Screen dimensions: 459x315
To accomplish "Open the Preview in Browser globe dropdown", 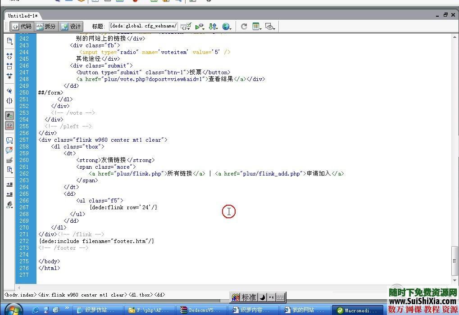I will tap(227, 27).
